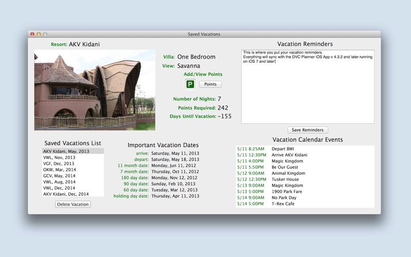
Task: Select GCV, May, 2014 vacation
Action: 73,176
